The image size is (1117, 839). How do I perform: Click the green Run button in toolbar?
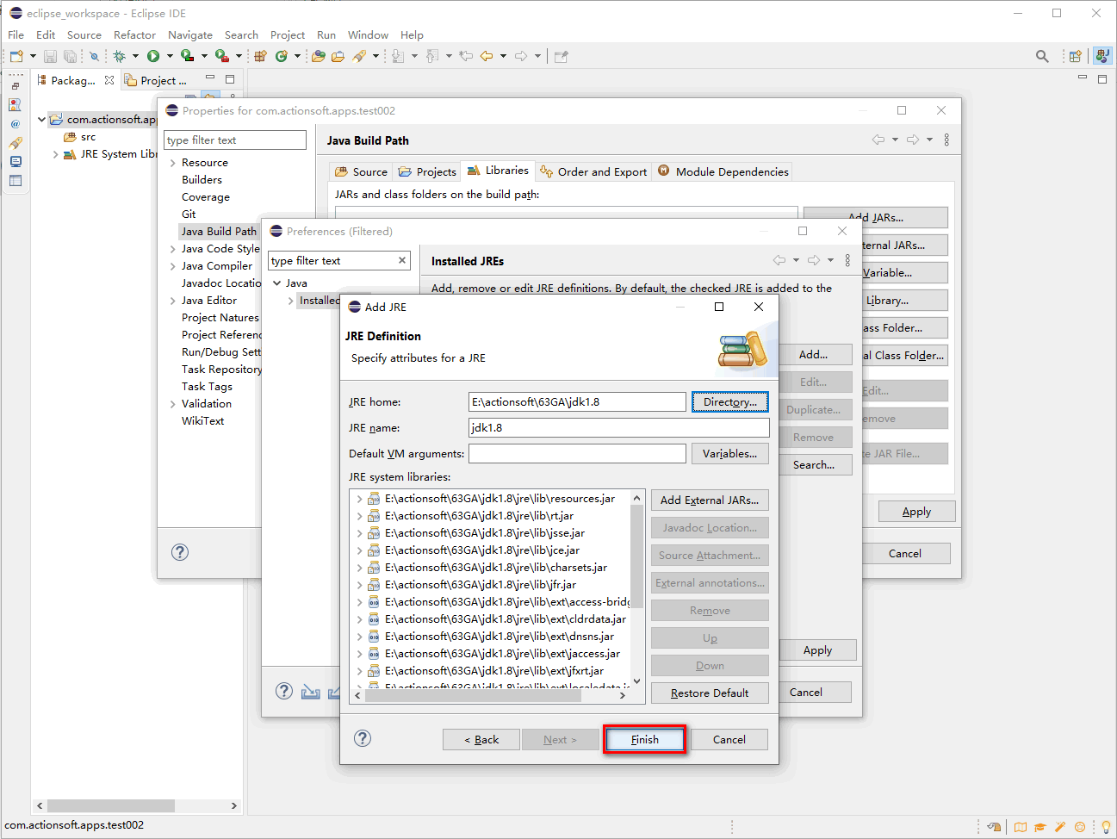coord(153,56)
